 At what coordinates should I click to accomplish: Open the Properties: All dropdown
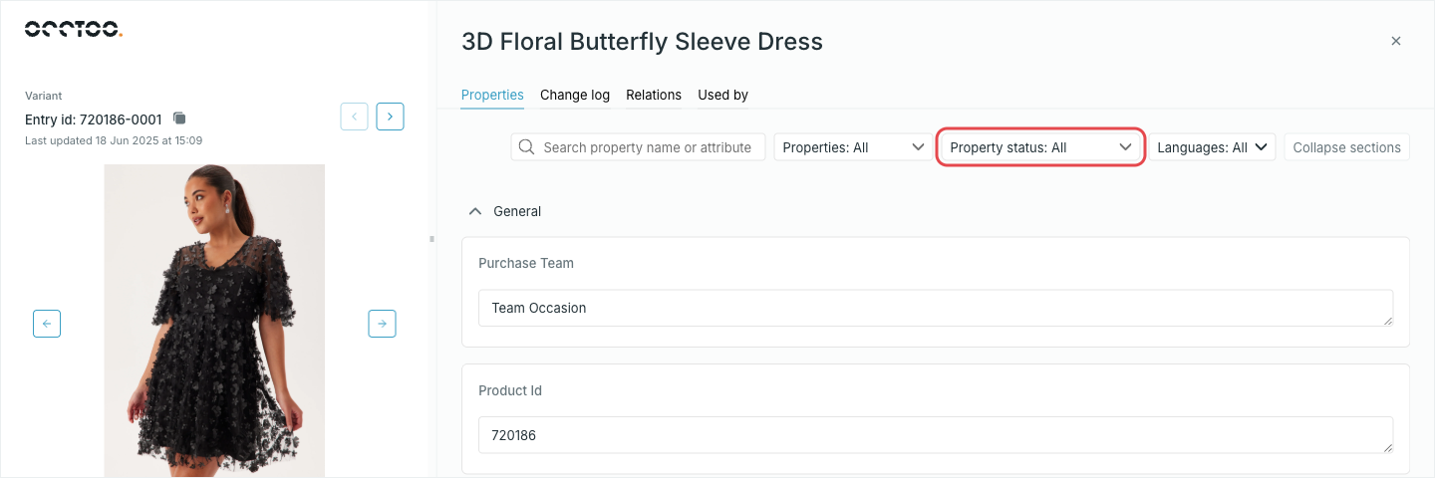(x=853, y=147)
